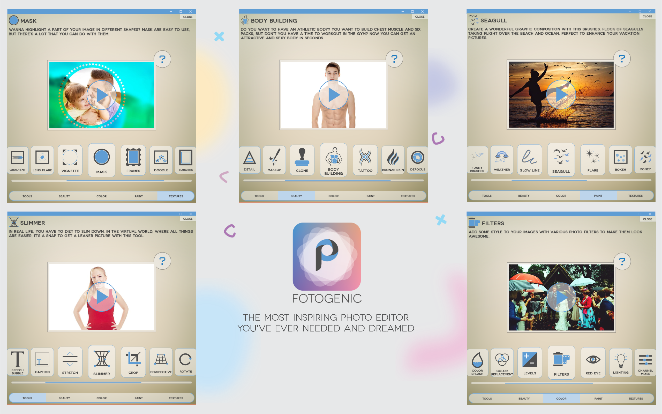Play the Slimmer tutorial video
The width and height of the screenshot is (662, 414).
101,297
